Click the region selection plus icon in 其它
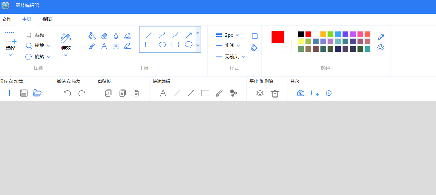 (315, 93)
